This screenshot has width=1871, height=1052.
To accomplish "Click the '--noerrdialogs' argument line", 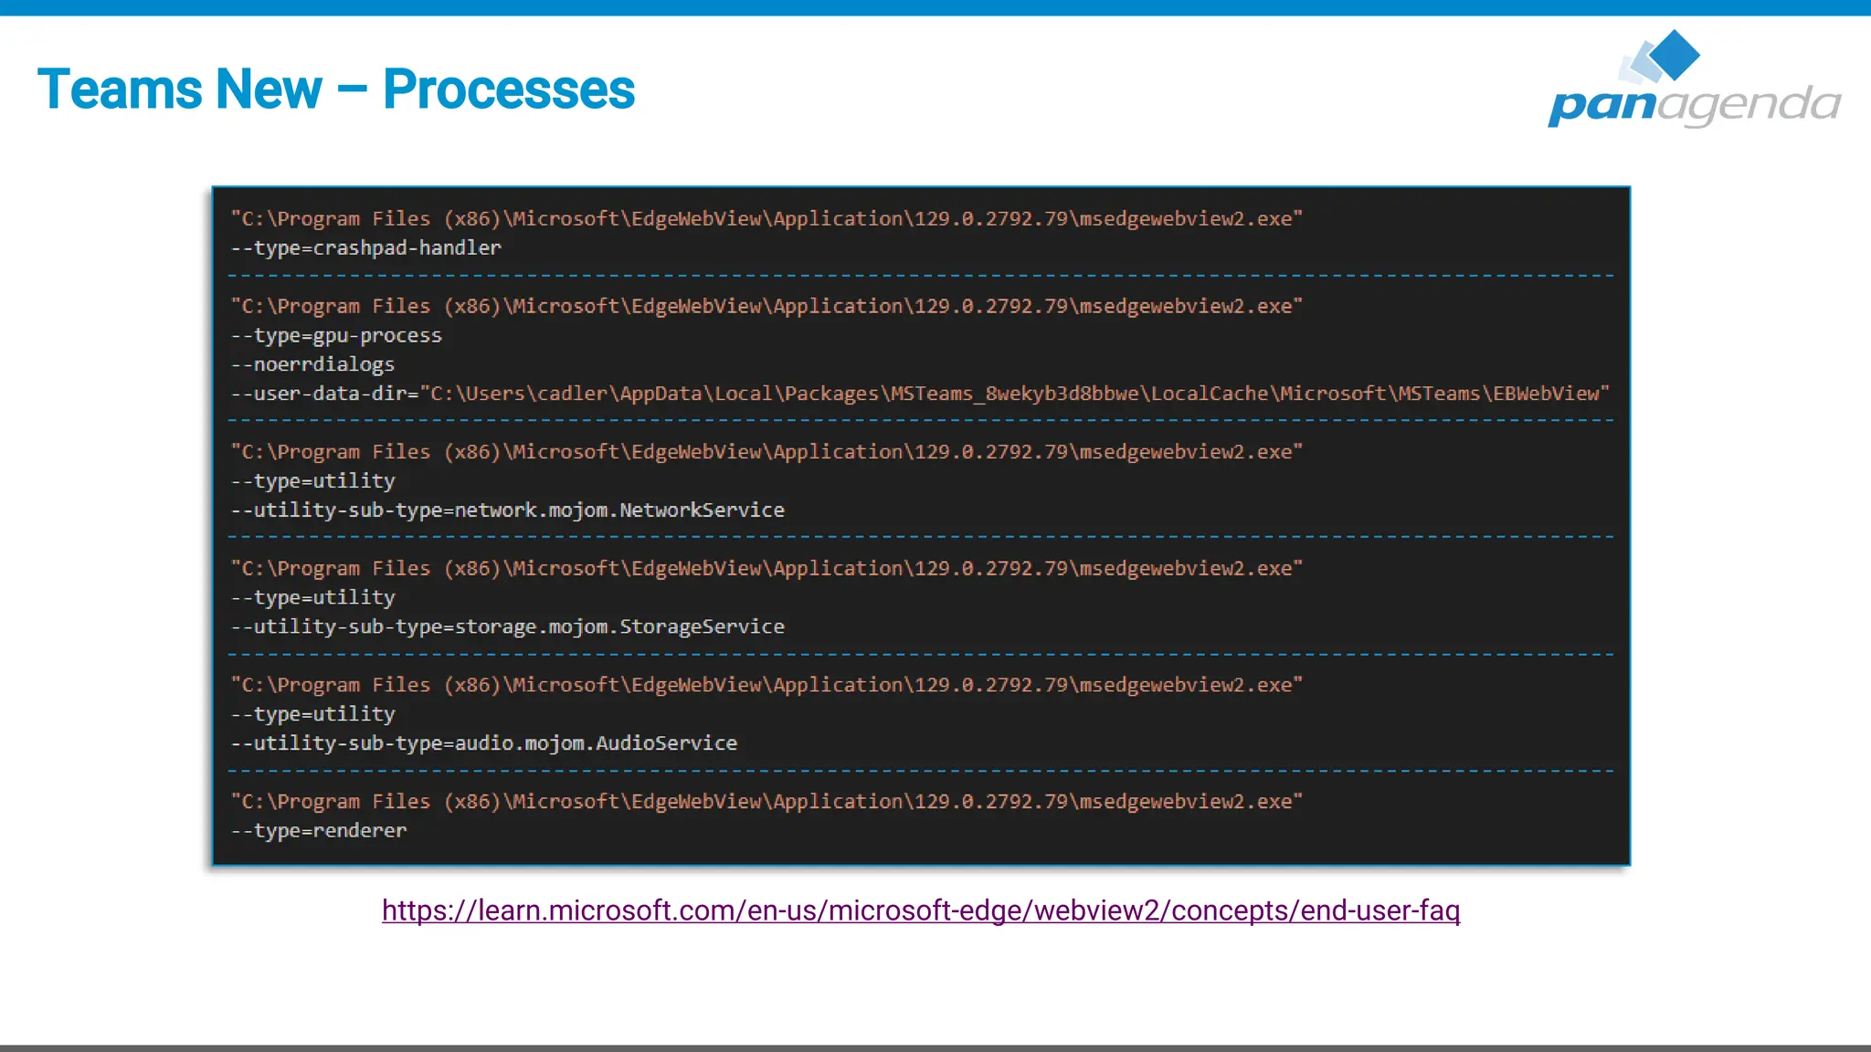I will tap(312, 364).
